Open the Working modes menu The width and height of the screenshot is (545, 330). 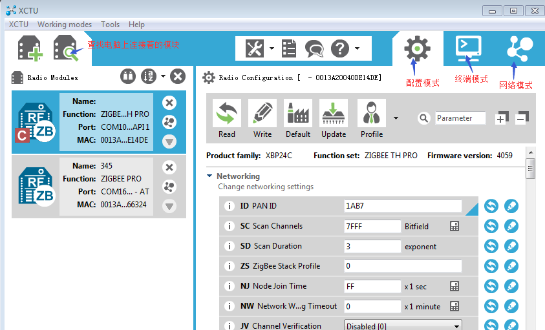(x=65, y=25)
